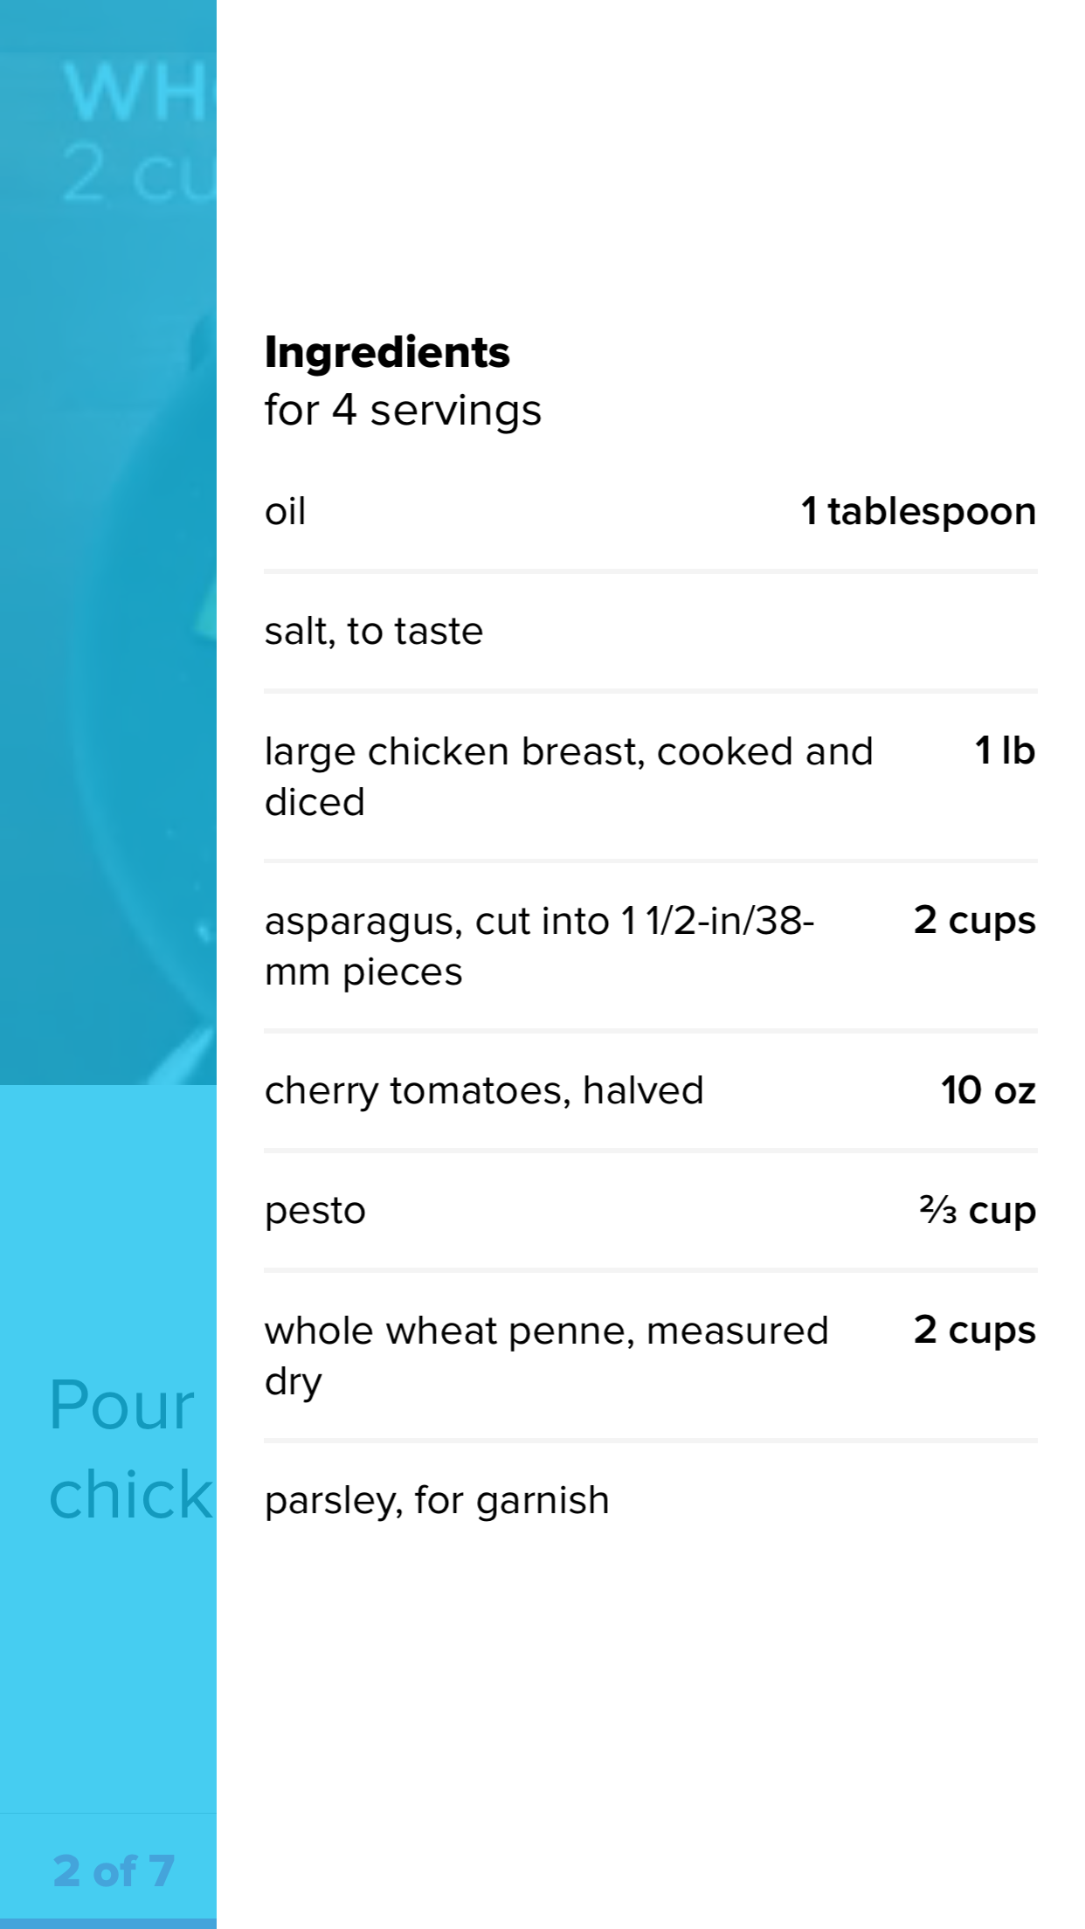The width and height of the screenshot is (1085, 1929).
Task: Select the 1 tablespoon quantity
Action: click(x=918, y=512)
